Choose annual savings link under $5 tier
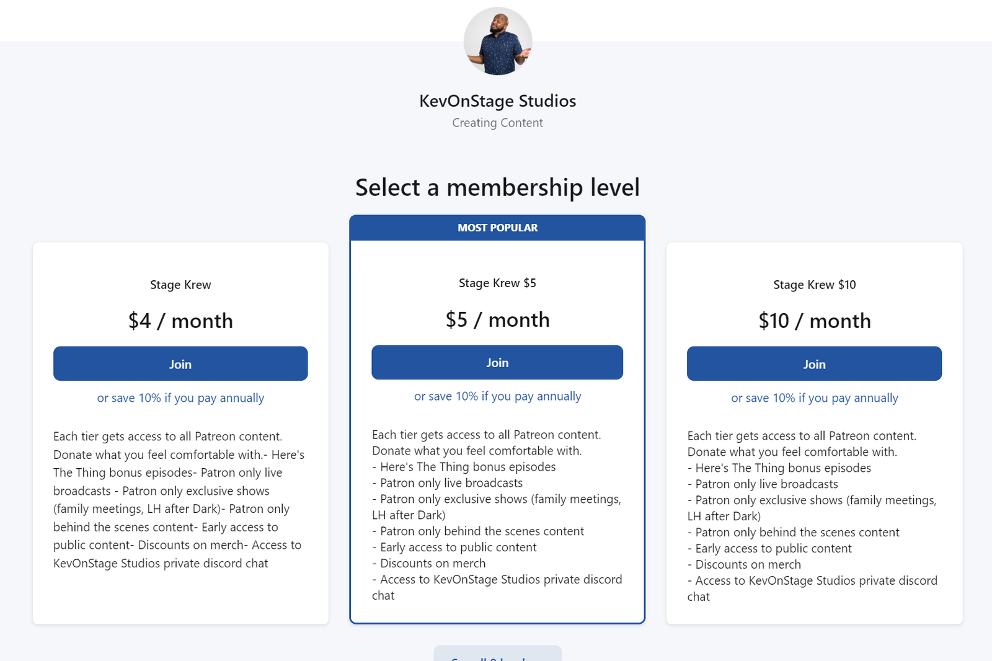992x661 pixels. tap(497, 396)
